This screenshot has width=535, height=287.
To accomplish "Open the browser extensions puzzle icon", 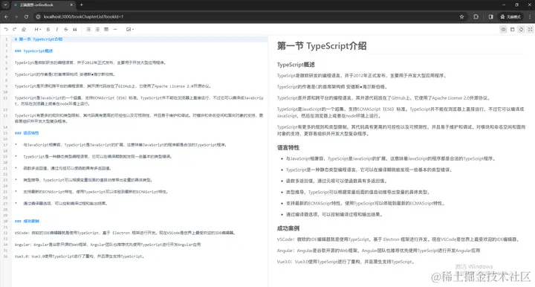I will pyautogui.click(x=476, y=16).
